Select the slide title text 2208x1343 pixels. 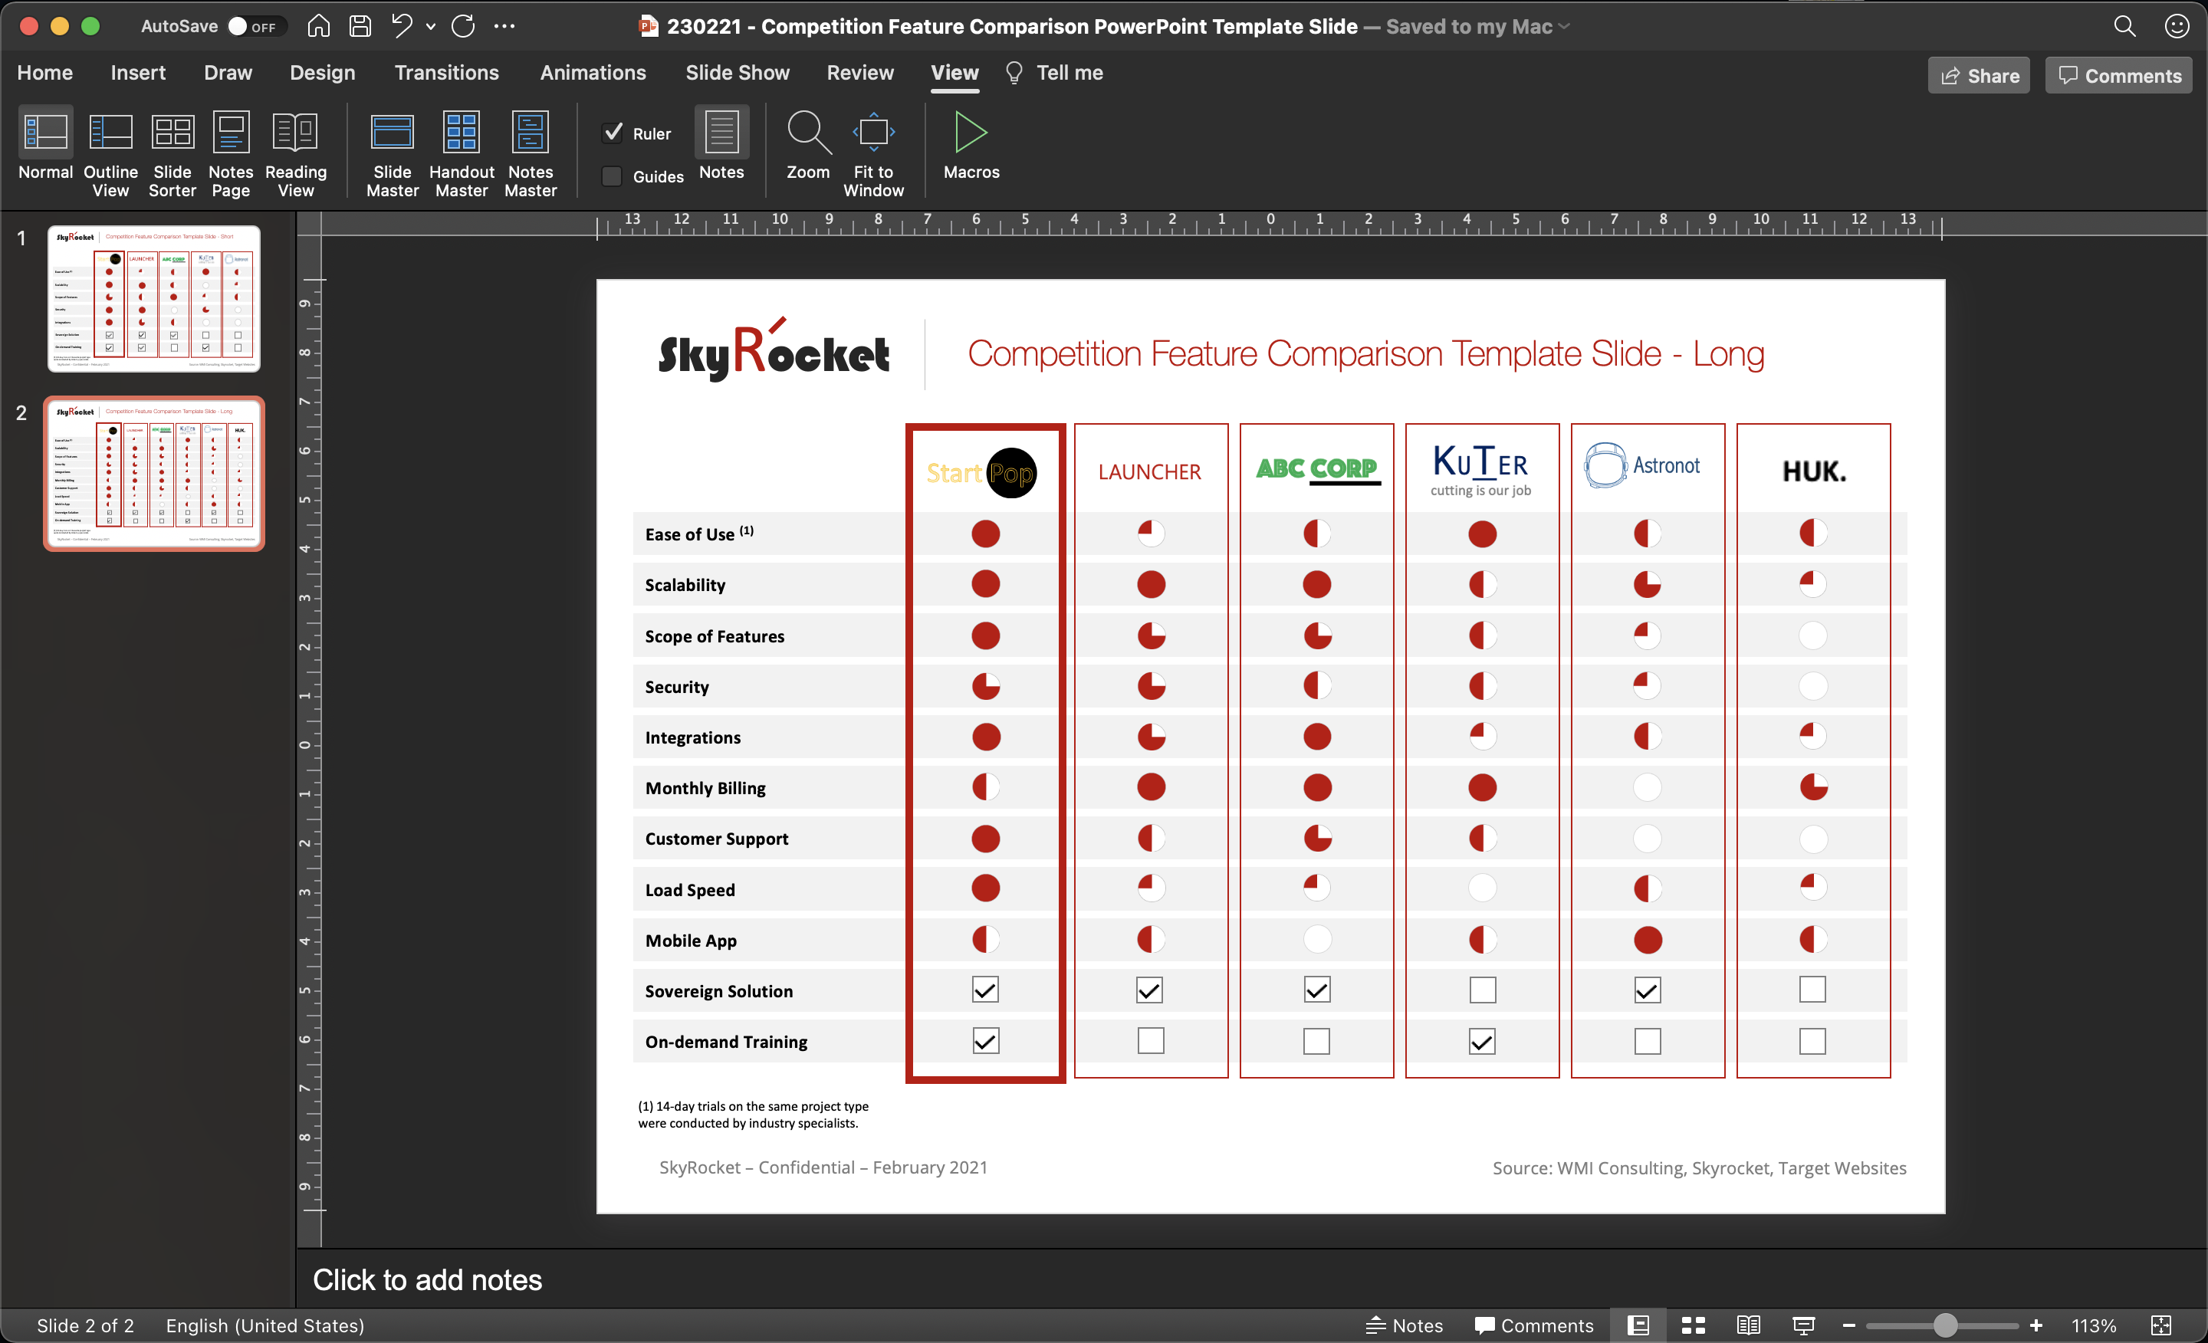coord(1365,354)
